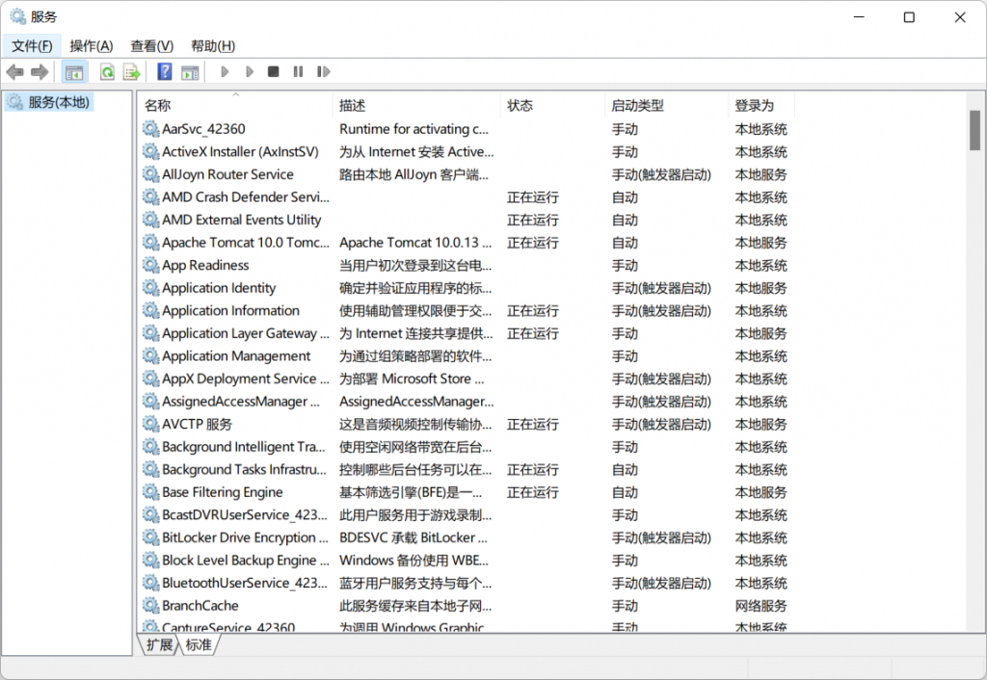Click the action pane show/hide icon

190,71
